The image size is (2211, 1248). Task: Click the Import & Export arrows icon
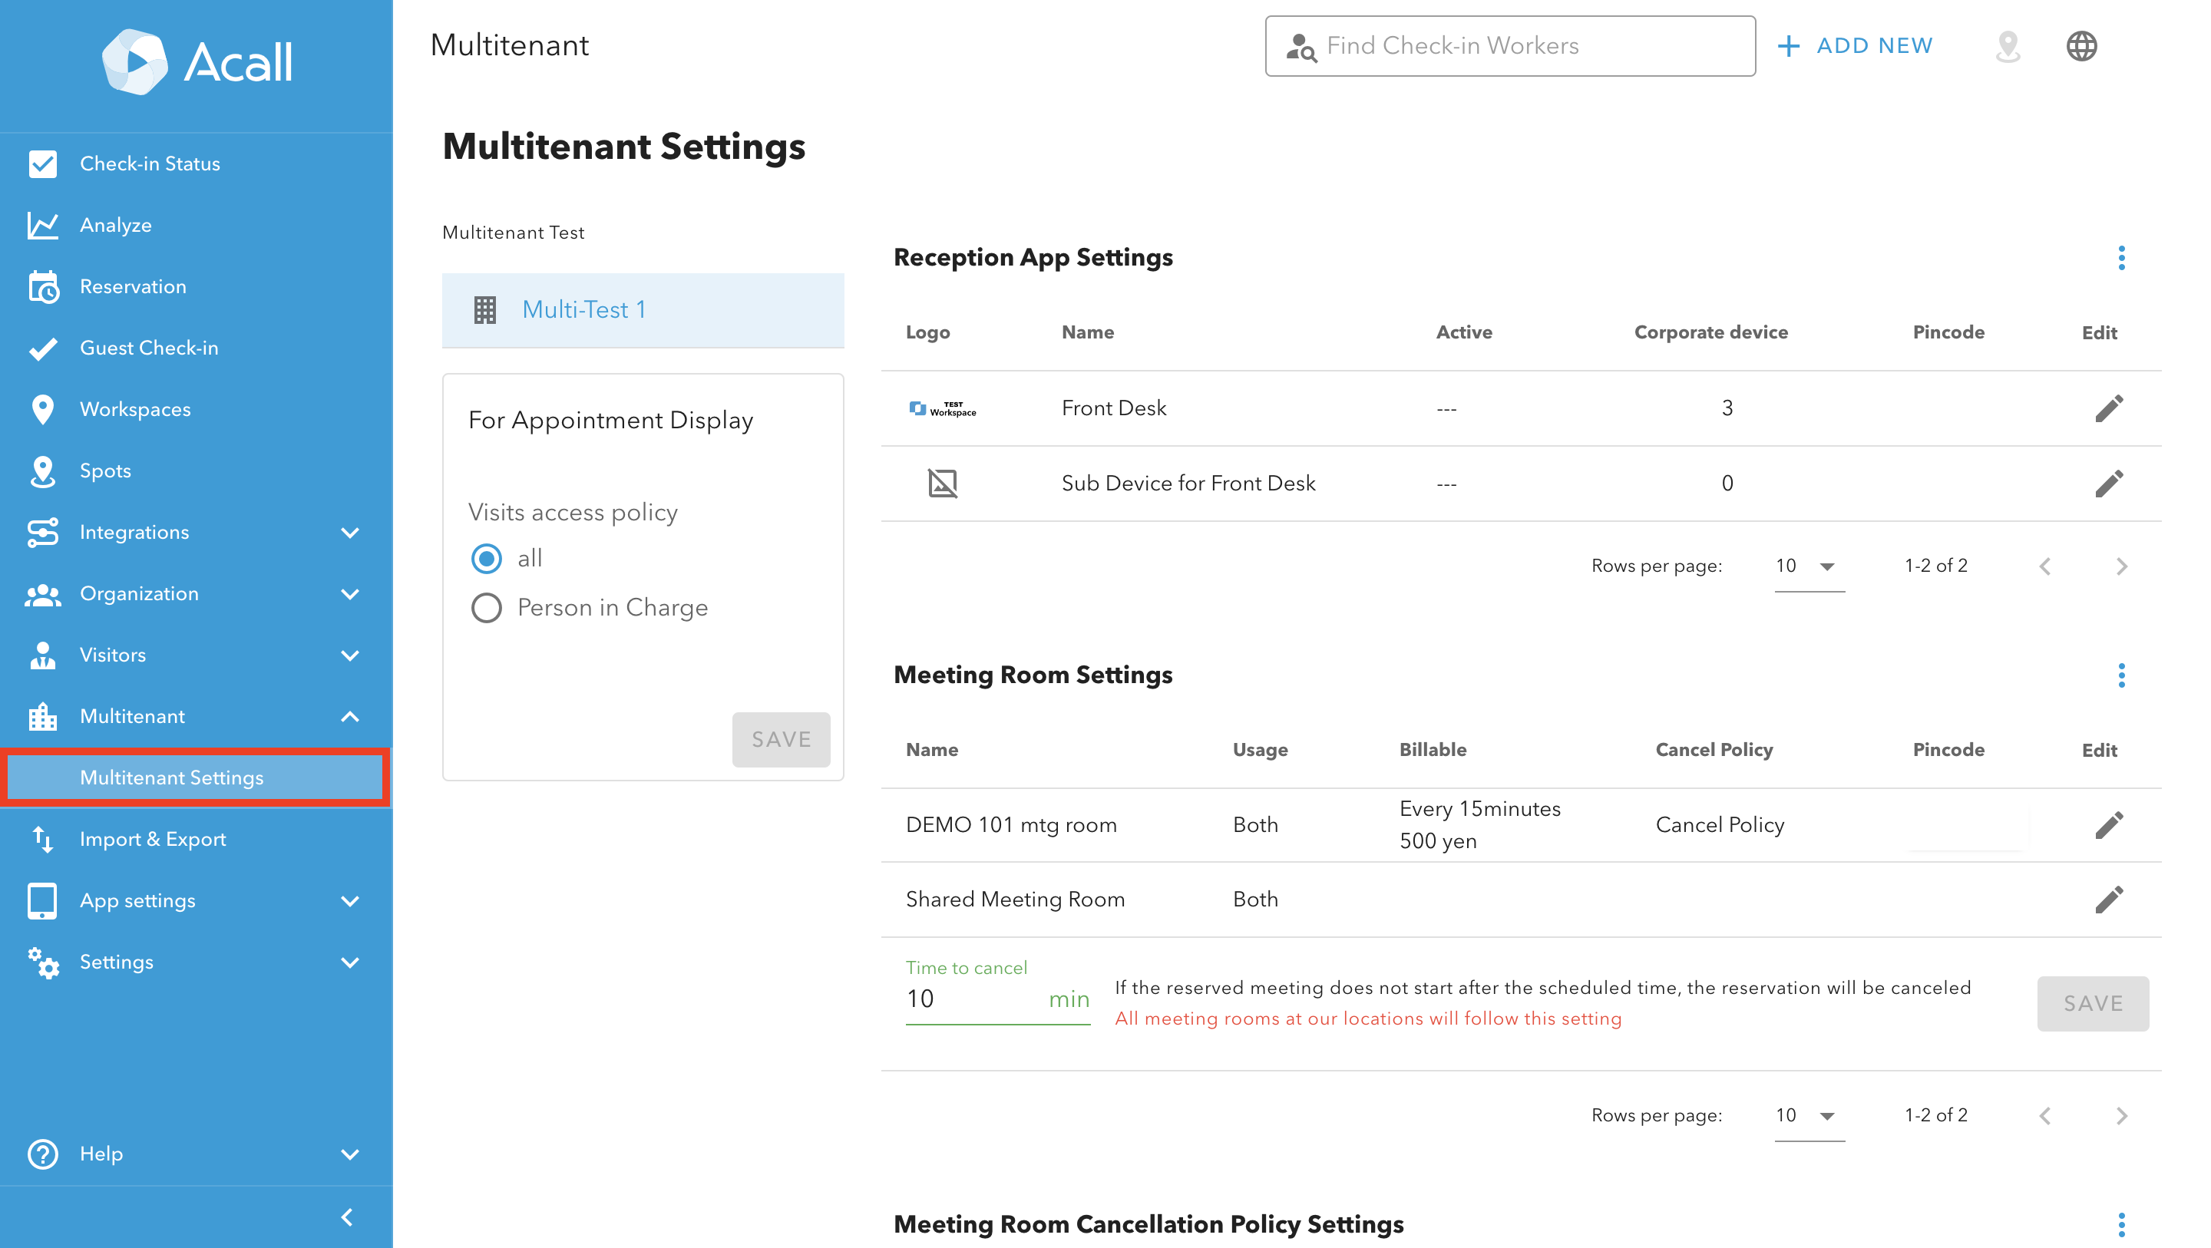(42, 839)
